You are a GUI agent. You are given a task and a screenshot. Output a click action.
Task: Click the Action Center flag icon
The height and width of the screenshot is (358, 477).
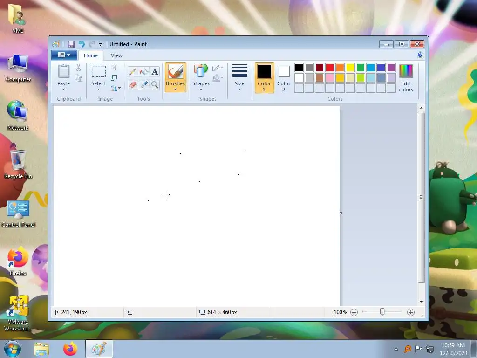[x=419, y=349]
